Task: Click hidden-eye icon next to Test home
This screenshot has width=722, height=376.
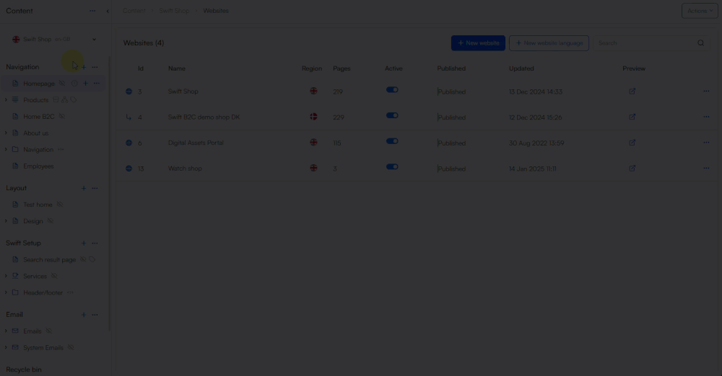Action: [59, 205]
